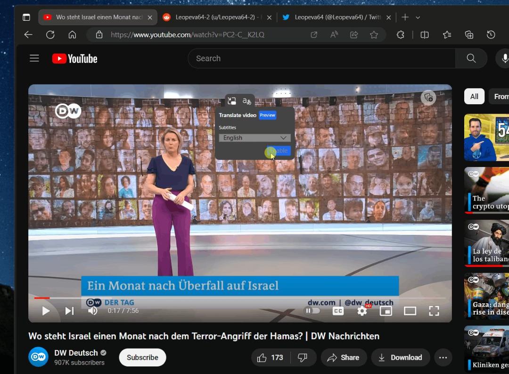Click the Preview badge in Translate popup
Viewport: 509px width, 374px height.
[x=268, y=115]
